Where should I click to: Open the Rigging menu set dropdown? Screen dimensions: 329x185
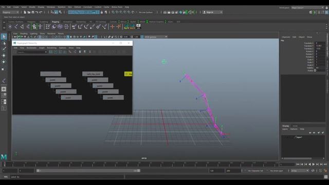click(x=10, y=12)
